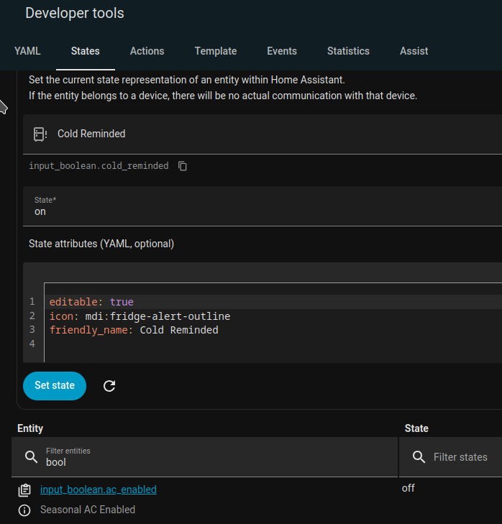
Task: Open info for Seasonal AC Enabled
Action: click(x=24, y=510)
